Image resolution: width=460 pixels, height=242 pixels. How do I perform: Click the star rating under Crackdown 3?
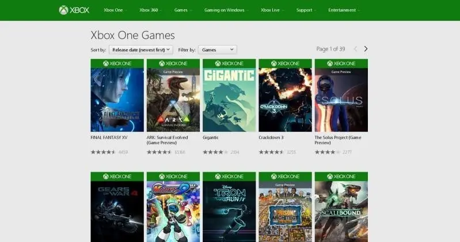[271, 152]
